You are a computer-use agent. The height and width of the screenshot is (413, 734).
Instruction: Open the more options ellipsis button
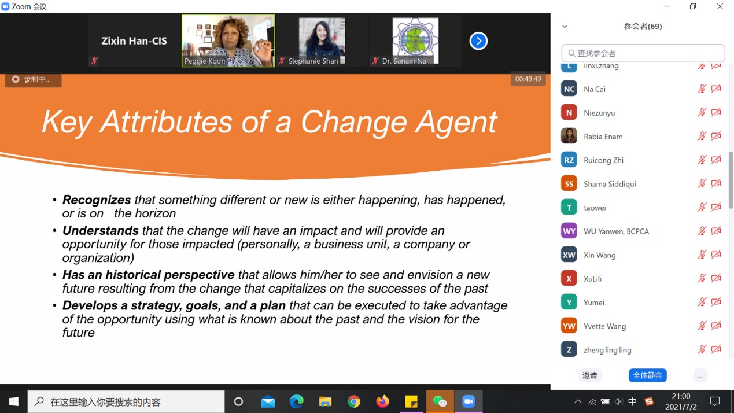point(700,375)
